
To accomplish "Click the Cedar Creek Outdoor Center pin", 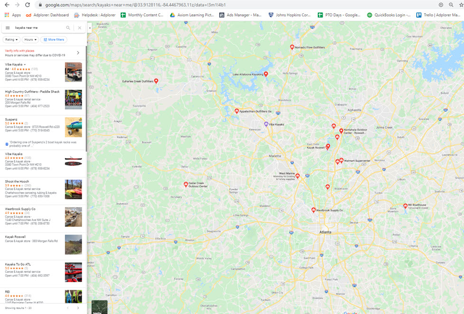I will [x=186, y=185].
